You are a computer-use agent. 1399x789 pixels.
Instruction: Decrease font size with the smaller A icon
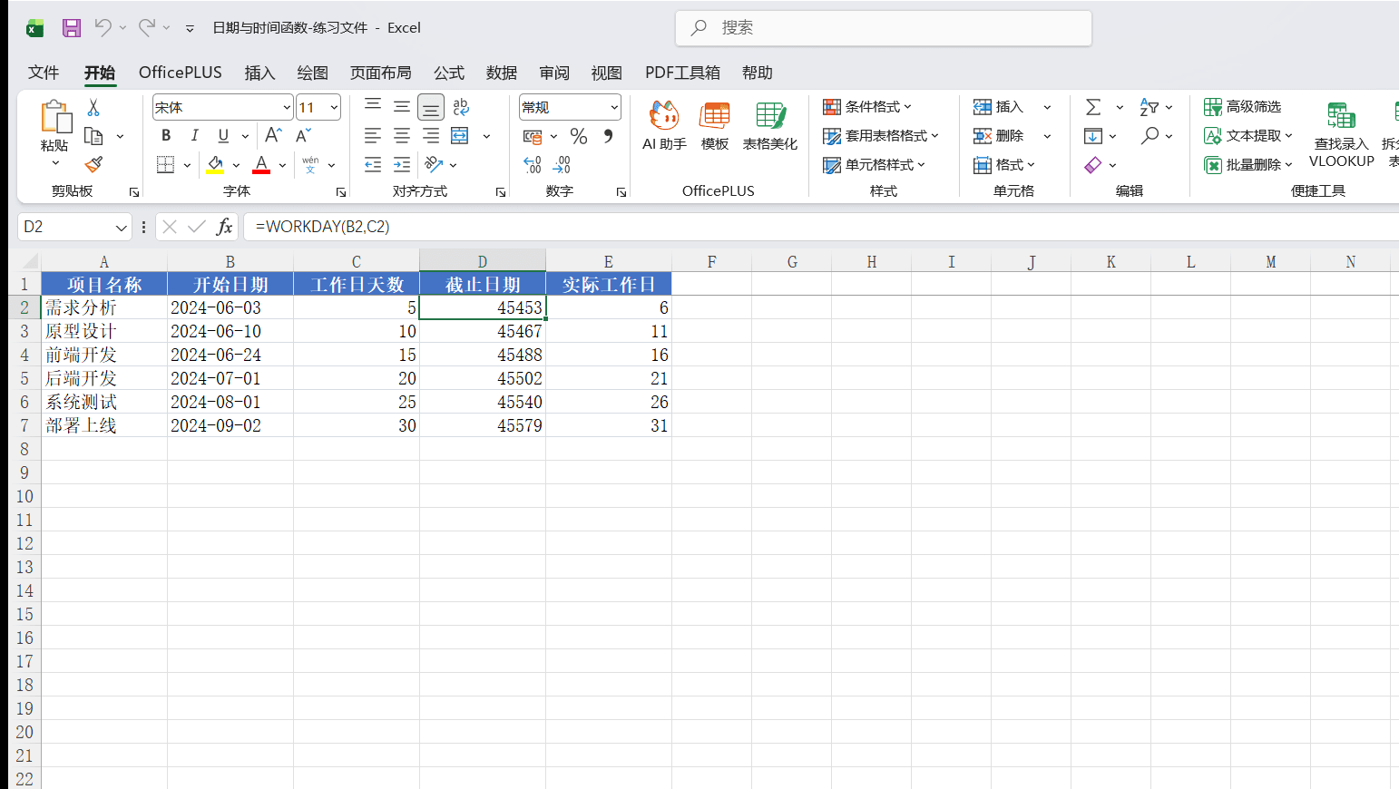click(304, 135)
